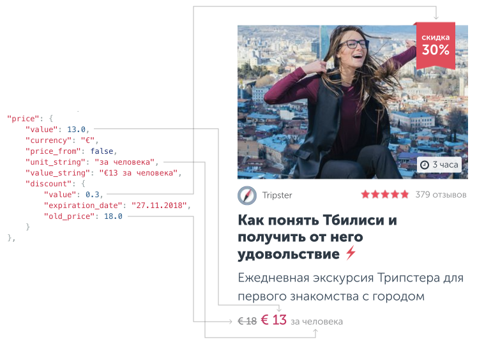Click the expiration_date value 27.11.2018
The image size is (477, 344).
tap(158, 206)
